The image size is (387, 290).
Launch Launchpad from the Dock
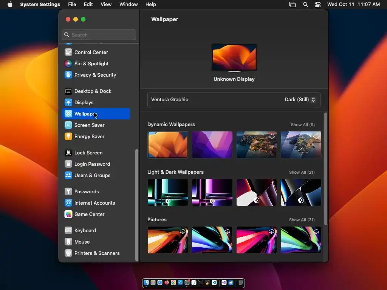pos(153,282)
